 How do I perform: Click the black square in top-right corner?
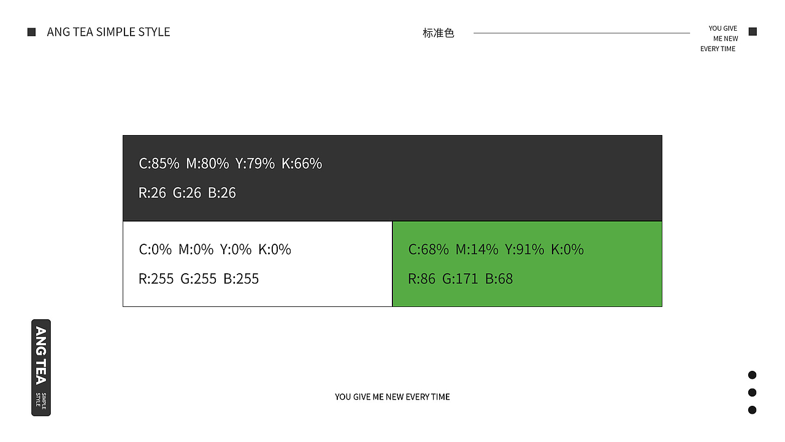[x=752, y=32]
